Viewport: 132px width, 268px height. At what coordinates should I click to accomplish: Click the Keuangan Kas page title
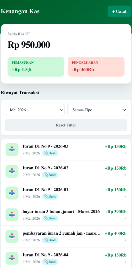click(20, 11)
